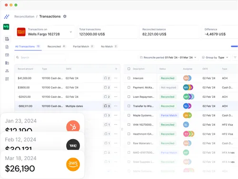This screenshot has width=238, height=179.
Task: Check the Raw Materials row checkbox
Action: click(129, 143)
